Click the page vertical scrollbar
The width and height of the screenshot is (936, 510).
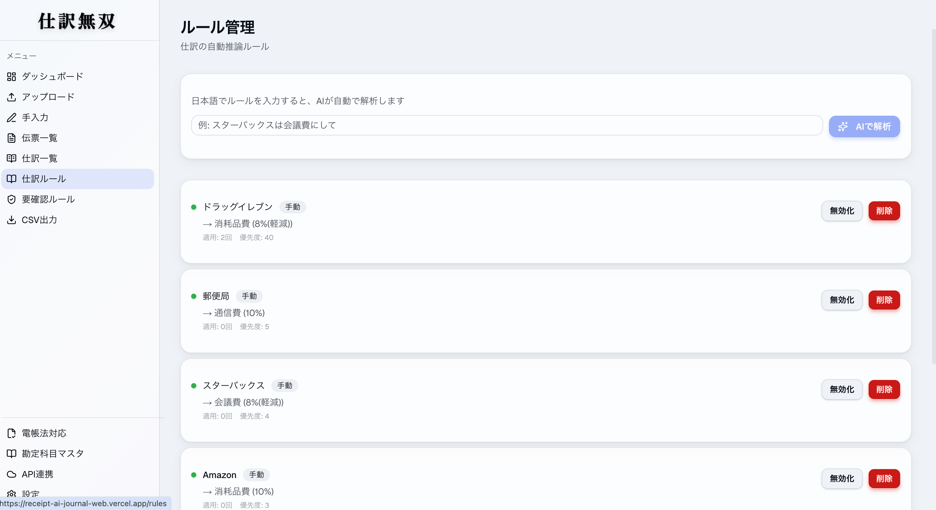pyautogui.click(x=933, y=196)
